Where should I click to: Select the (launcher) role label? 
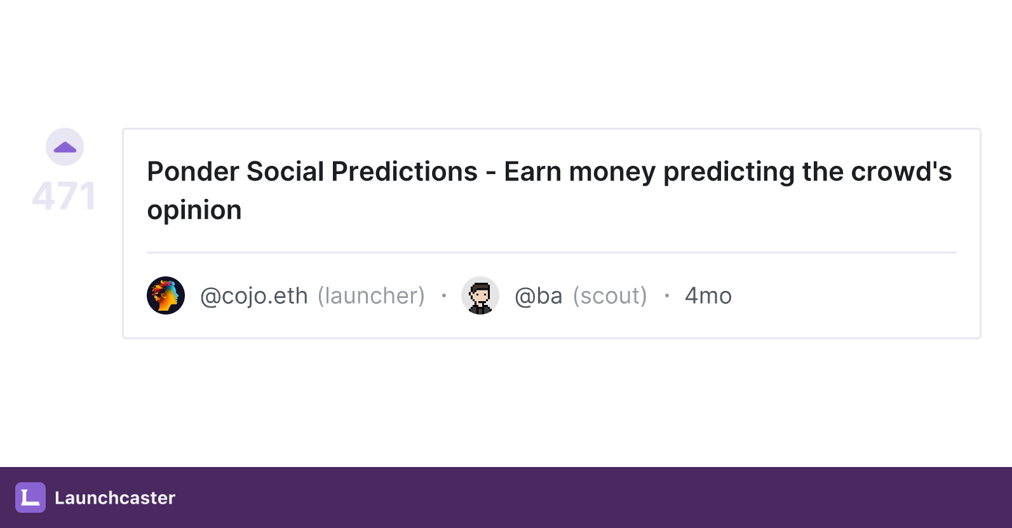tap(371, 296)
